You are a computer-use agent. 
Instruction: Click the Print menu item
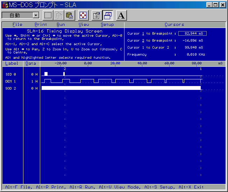[x=41, y=25]
